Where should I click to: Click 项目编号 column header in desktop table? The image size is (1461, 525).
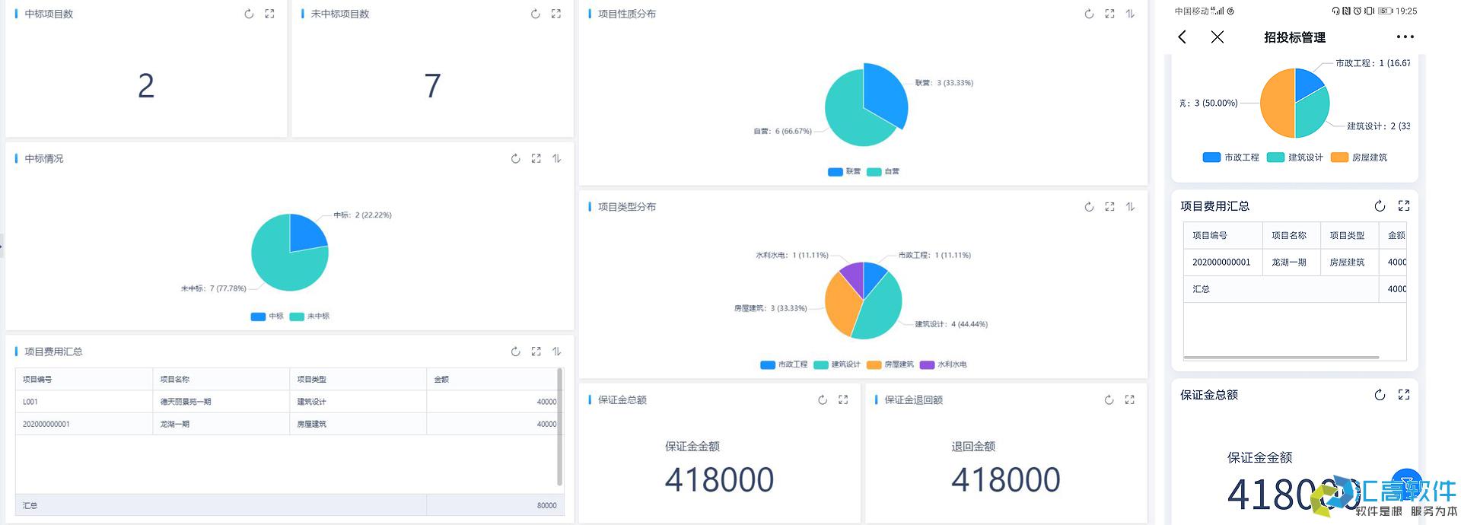84,379
